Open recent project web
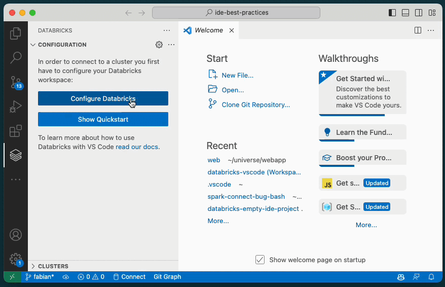This screenshot has width=445, height=287. 214,160
